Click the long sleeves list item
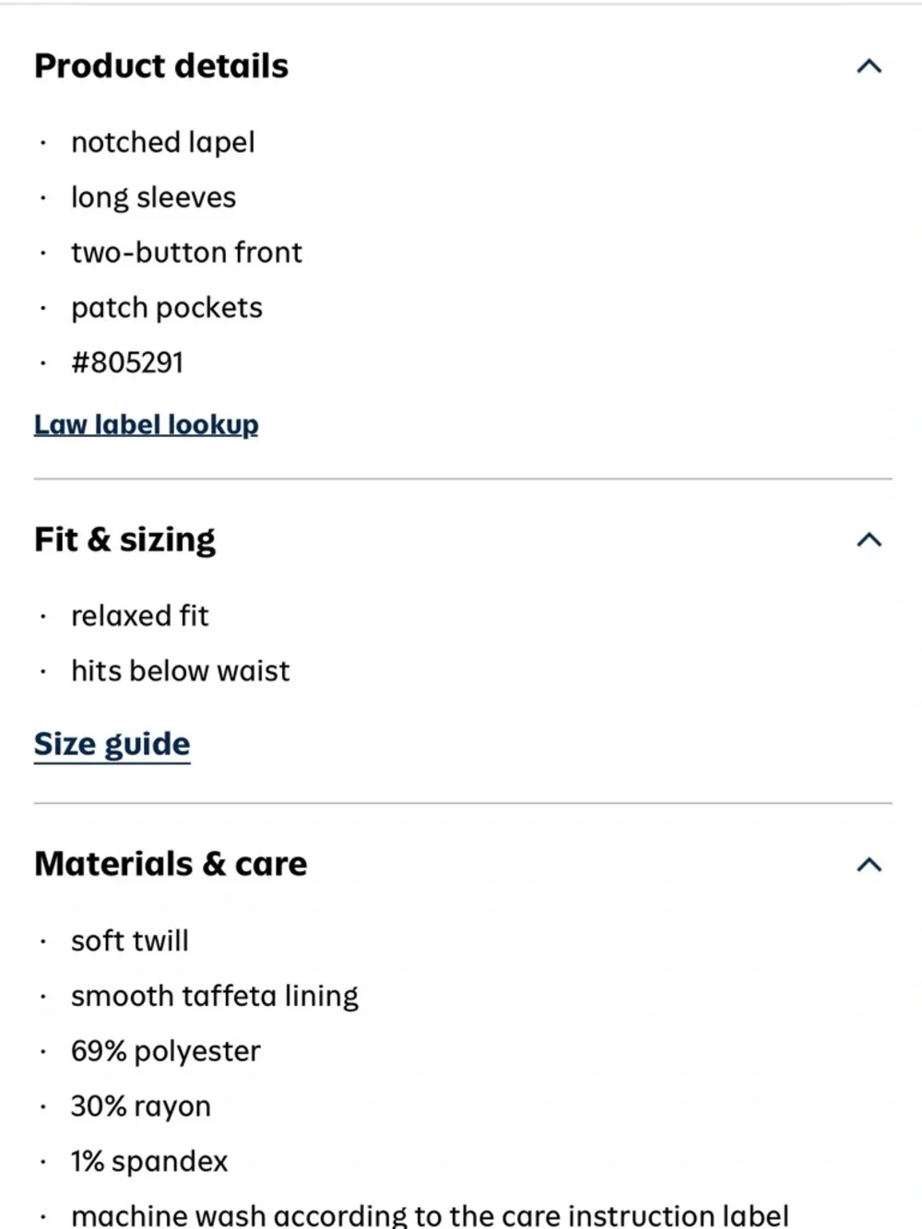 point(154,197)
